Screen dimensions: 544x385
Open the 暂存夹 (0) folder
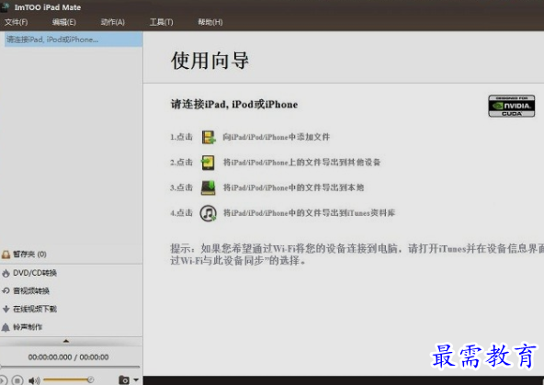pos(29,255)
